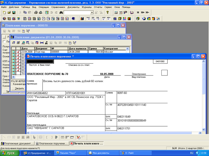The image size is (209, 156).
Task: Click the M- memory subtract button
Action: 147,12
